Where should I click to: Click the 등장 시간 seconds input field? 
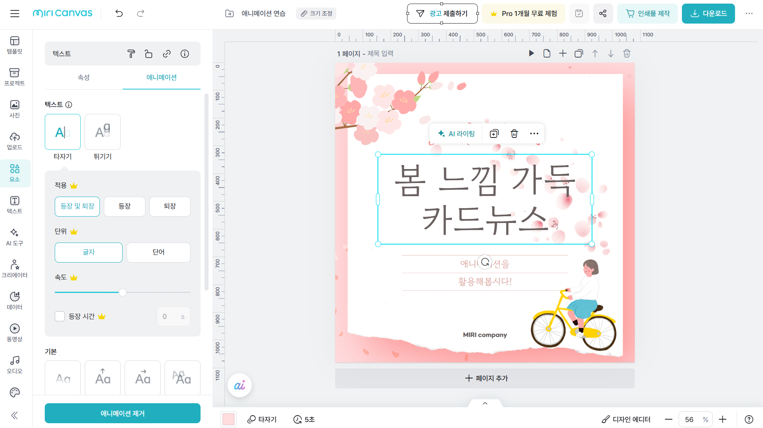coord(174,317)
